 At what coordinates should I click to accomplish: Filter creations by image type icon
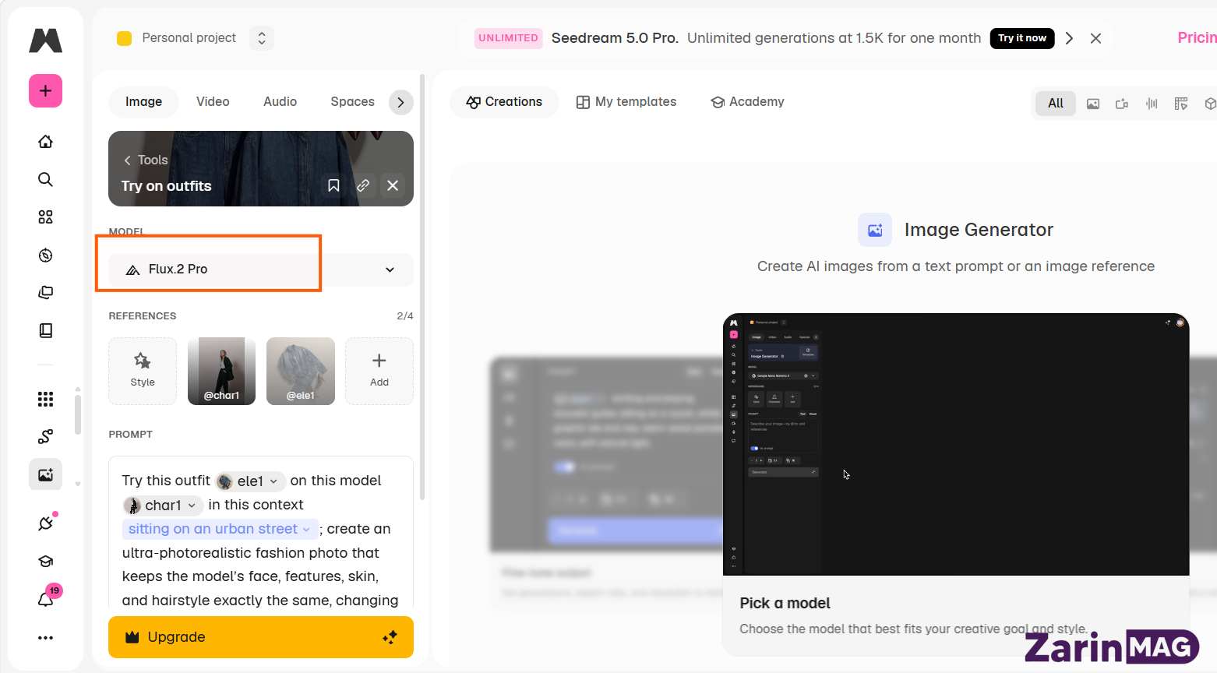(1093, 104)
